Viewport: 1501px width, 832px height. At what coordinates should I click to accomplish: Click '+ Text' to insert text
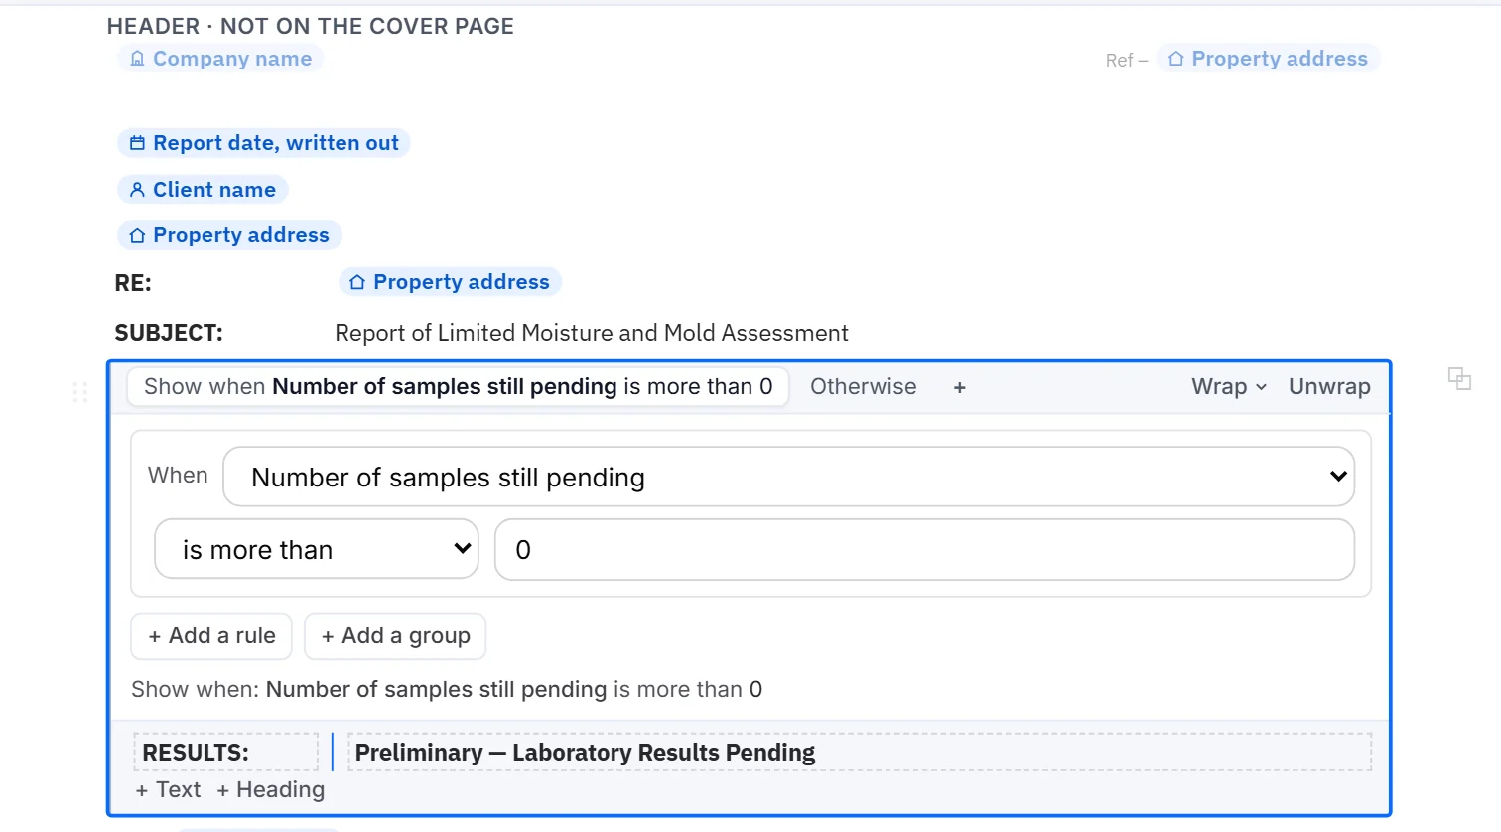point(168,790)
